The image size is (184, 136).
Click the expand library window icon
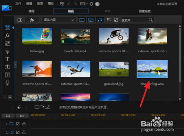point(116,20)
